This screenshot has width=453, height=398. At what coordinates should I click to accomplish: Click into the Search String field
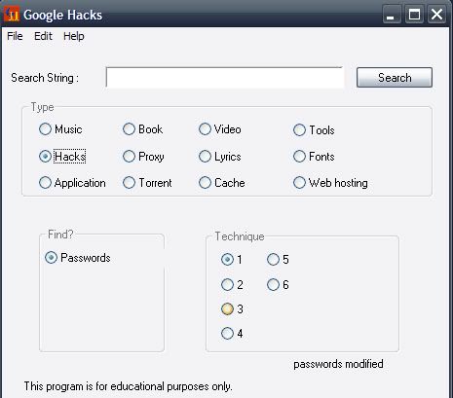[x=224, y=78]
